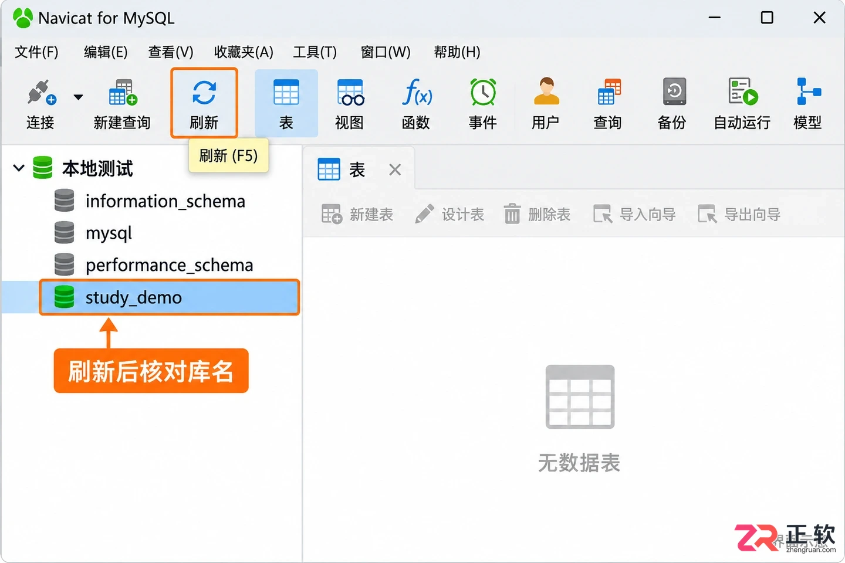Open the Connection (连接) dropdown arrow
This screenshot has height=563, width=845.
coord(78,97)
